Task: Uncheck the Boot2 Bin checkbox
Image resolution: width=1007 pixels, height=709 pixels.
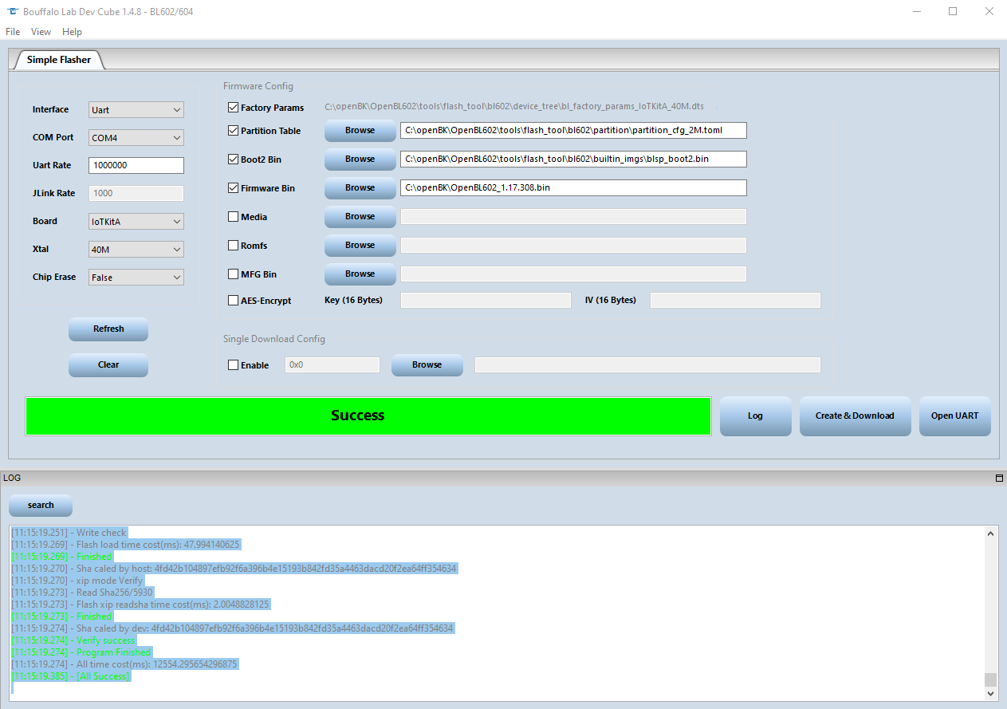Action: coord(233,159)
